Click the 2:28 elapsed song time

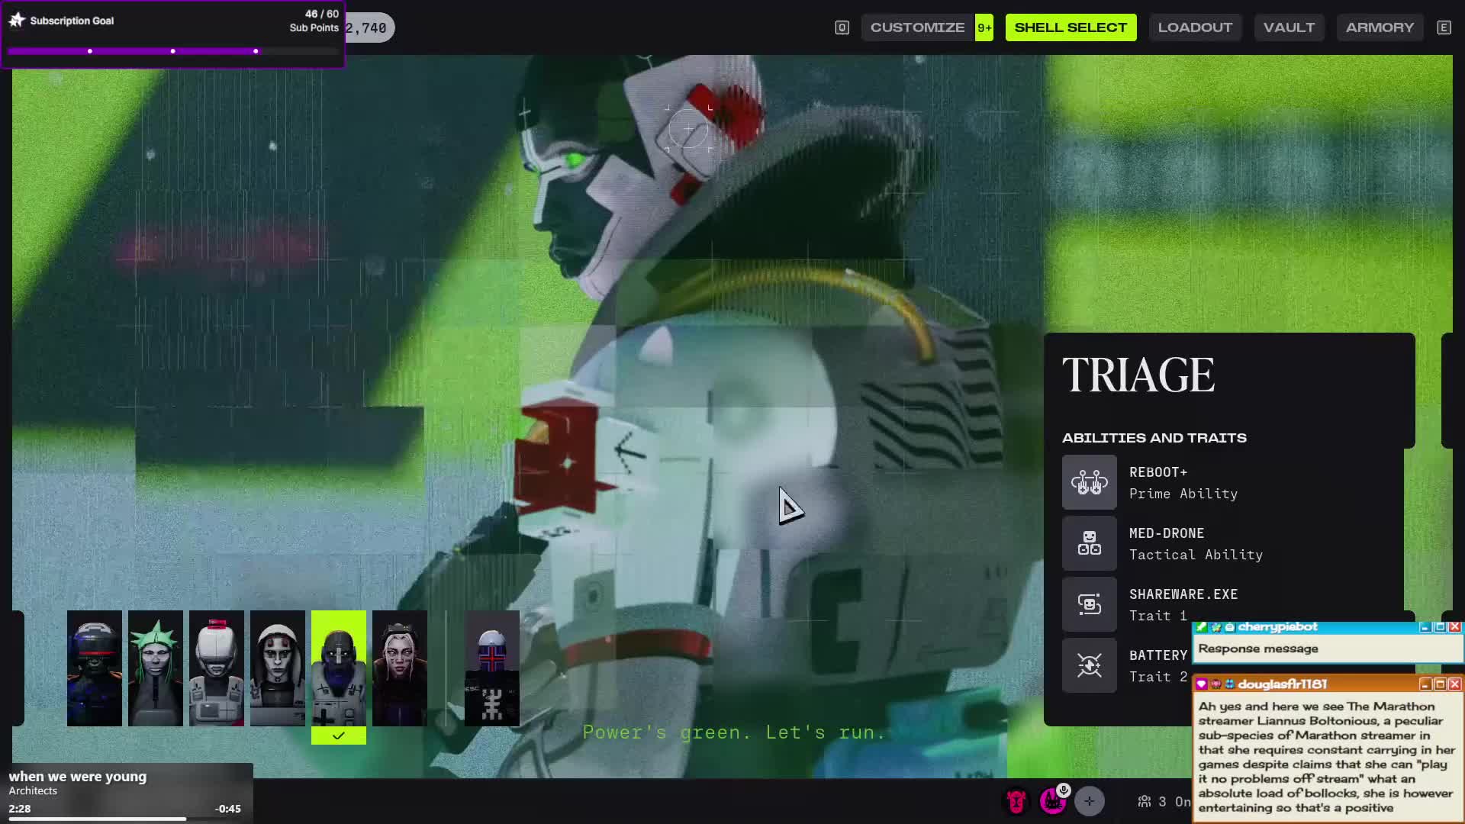(x=20, y=809)
